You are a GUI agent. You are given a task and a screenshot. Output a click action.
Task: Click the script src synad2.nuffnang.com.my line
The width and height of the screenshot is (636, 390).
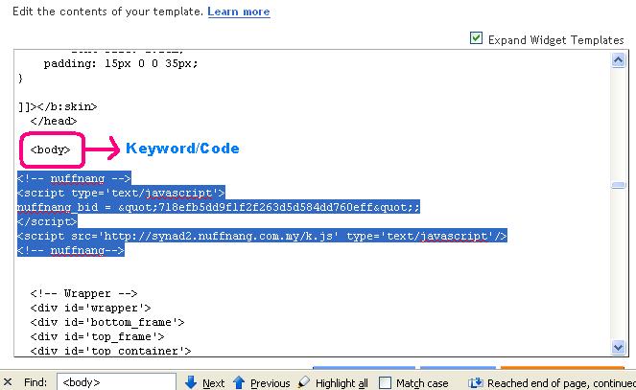[262, 236]
